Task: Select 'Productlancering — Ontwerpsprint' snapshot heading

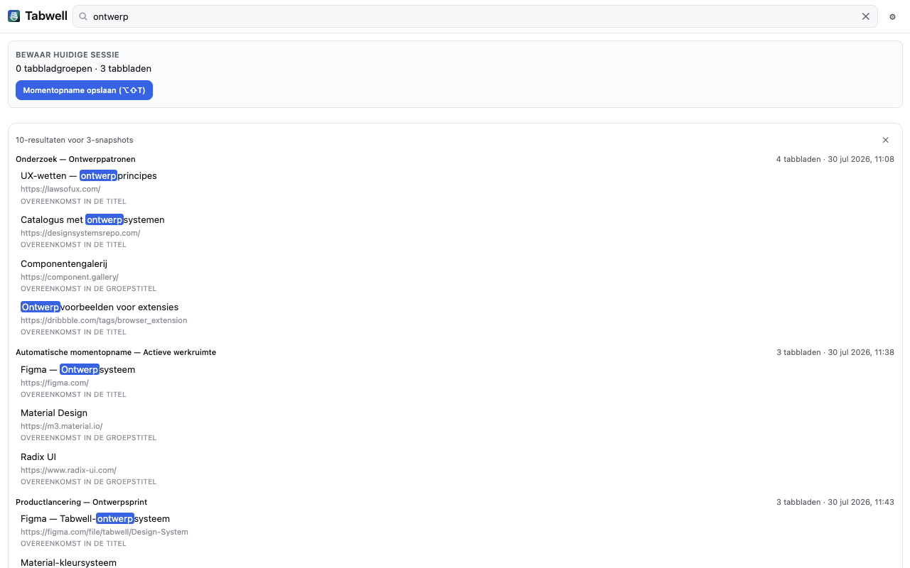Action: [82, 502]
